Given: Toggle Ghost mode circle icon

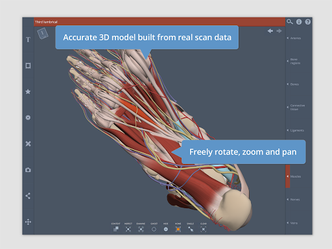Looking at the screenshot, I should (154, 229).
